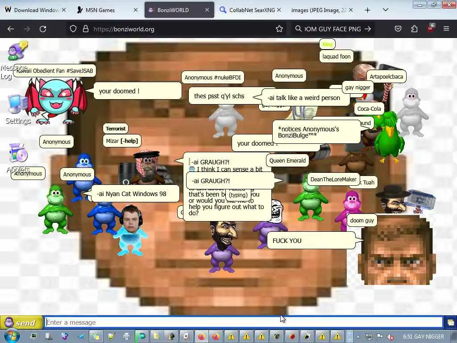Bookmark this page with star icon
The height and width of the screenshot is (343, 457).
279,29
